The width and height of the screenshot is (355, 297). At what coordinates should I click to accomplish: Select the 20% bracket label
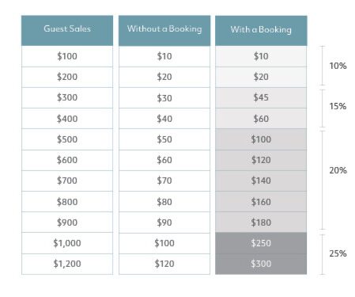[338, 170]
